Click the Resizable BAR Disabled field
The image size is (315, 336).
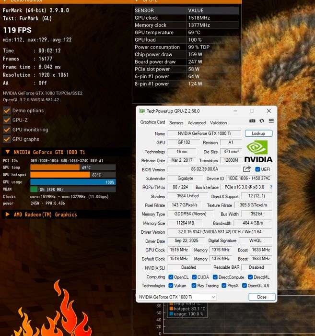pyautogui.click(x=257, y=267)
